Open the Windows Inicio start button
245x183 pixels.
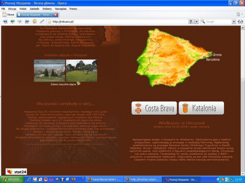coord(12,180)
